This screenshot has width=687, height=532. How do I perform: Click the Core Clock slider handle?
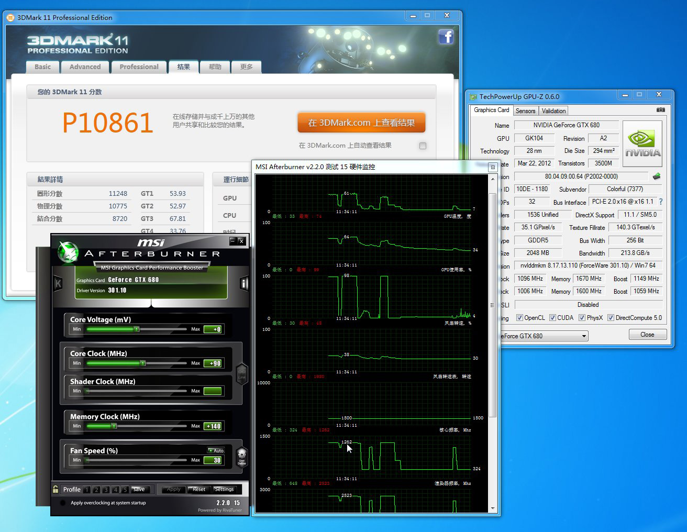click(142, 363)
